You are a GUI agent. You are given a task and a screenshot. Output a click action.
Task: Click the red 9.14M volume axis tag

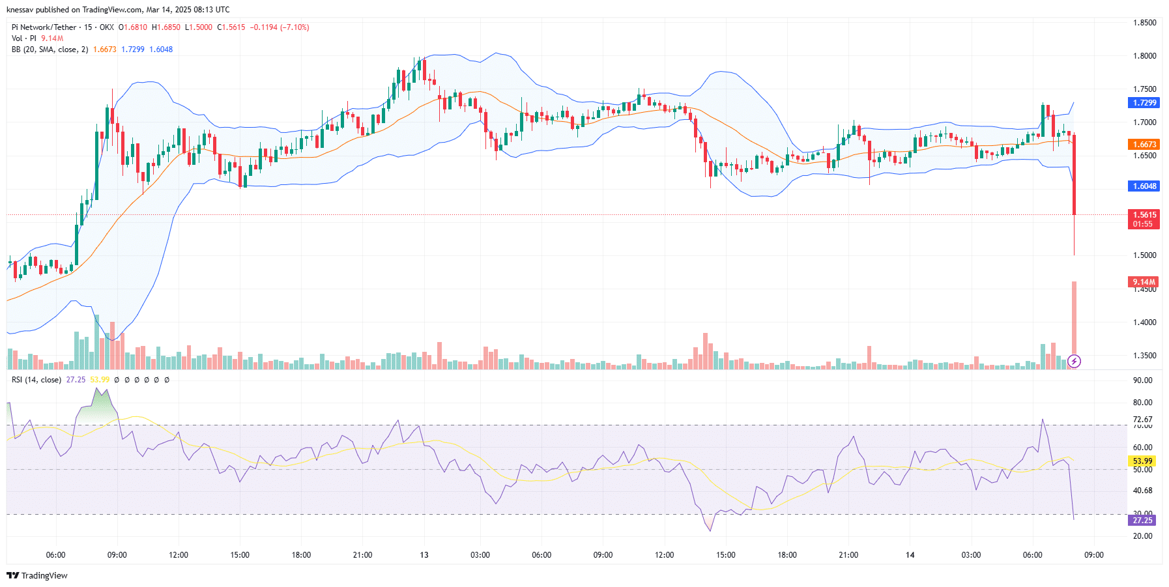coord(1144,282)
